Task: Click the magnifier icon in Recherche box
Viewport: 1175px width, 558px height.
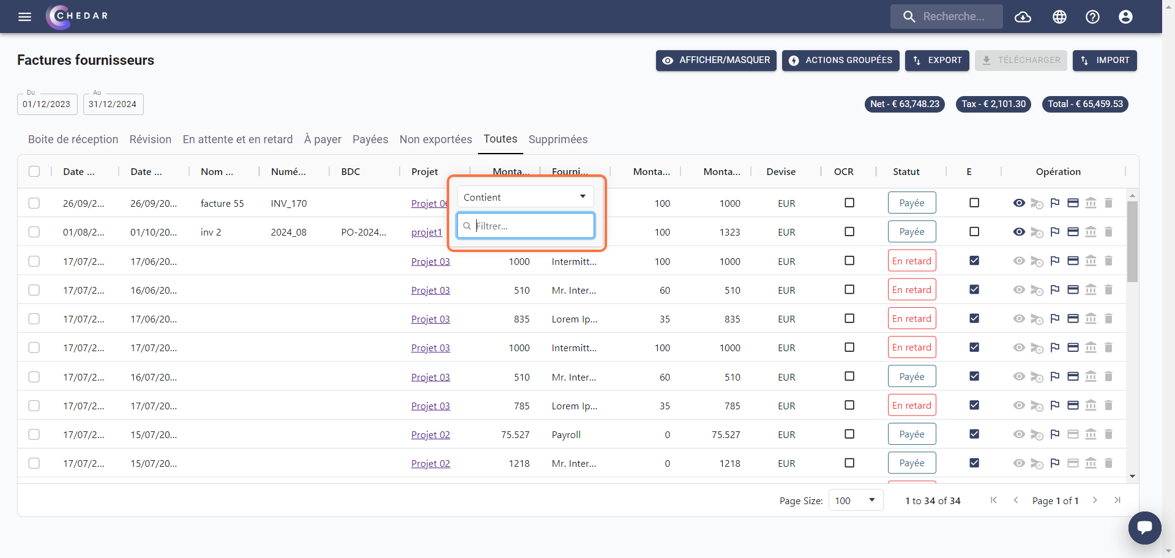Action: pyautogui.click(x=909, y=17)
